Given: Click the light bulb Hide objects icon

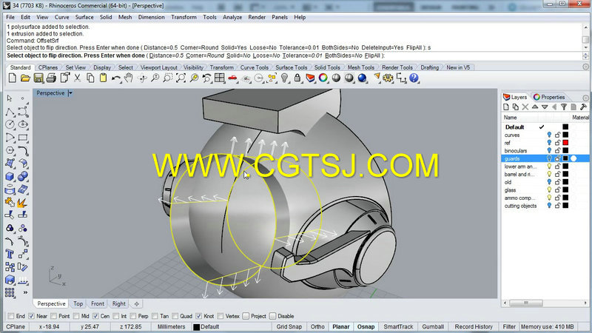Looking at the screenshot, I should coord(285,78).
